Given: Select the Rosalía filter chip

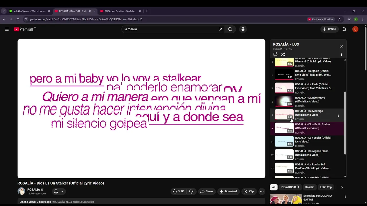Looking at the screenshot, I should [310, 187].
